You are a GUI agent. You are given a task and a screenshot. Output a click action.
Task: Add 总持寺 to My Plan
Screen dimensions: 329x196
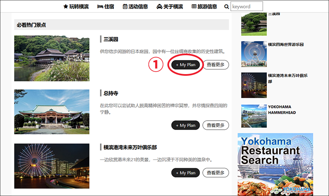(x=185, y=126)
